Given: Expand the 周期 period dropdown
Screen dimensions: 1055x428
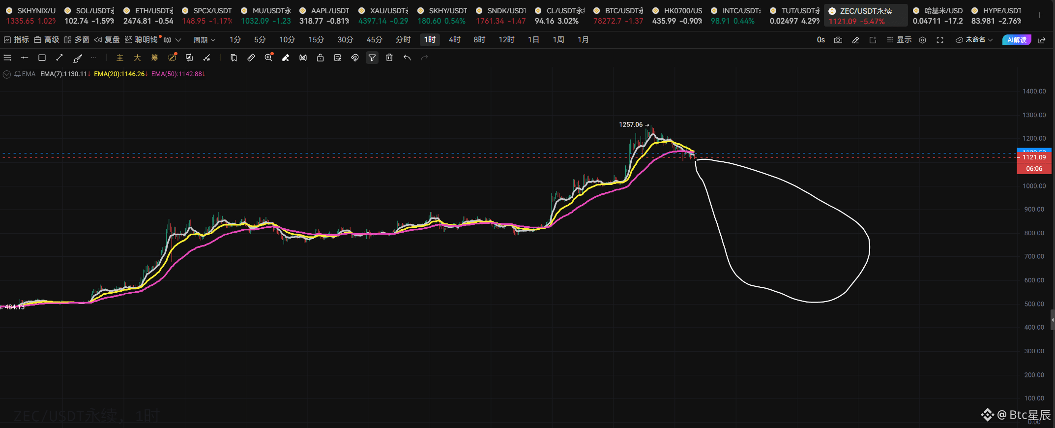Looking at the screenshot, I should (204, 40).
